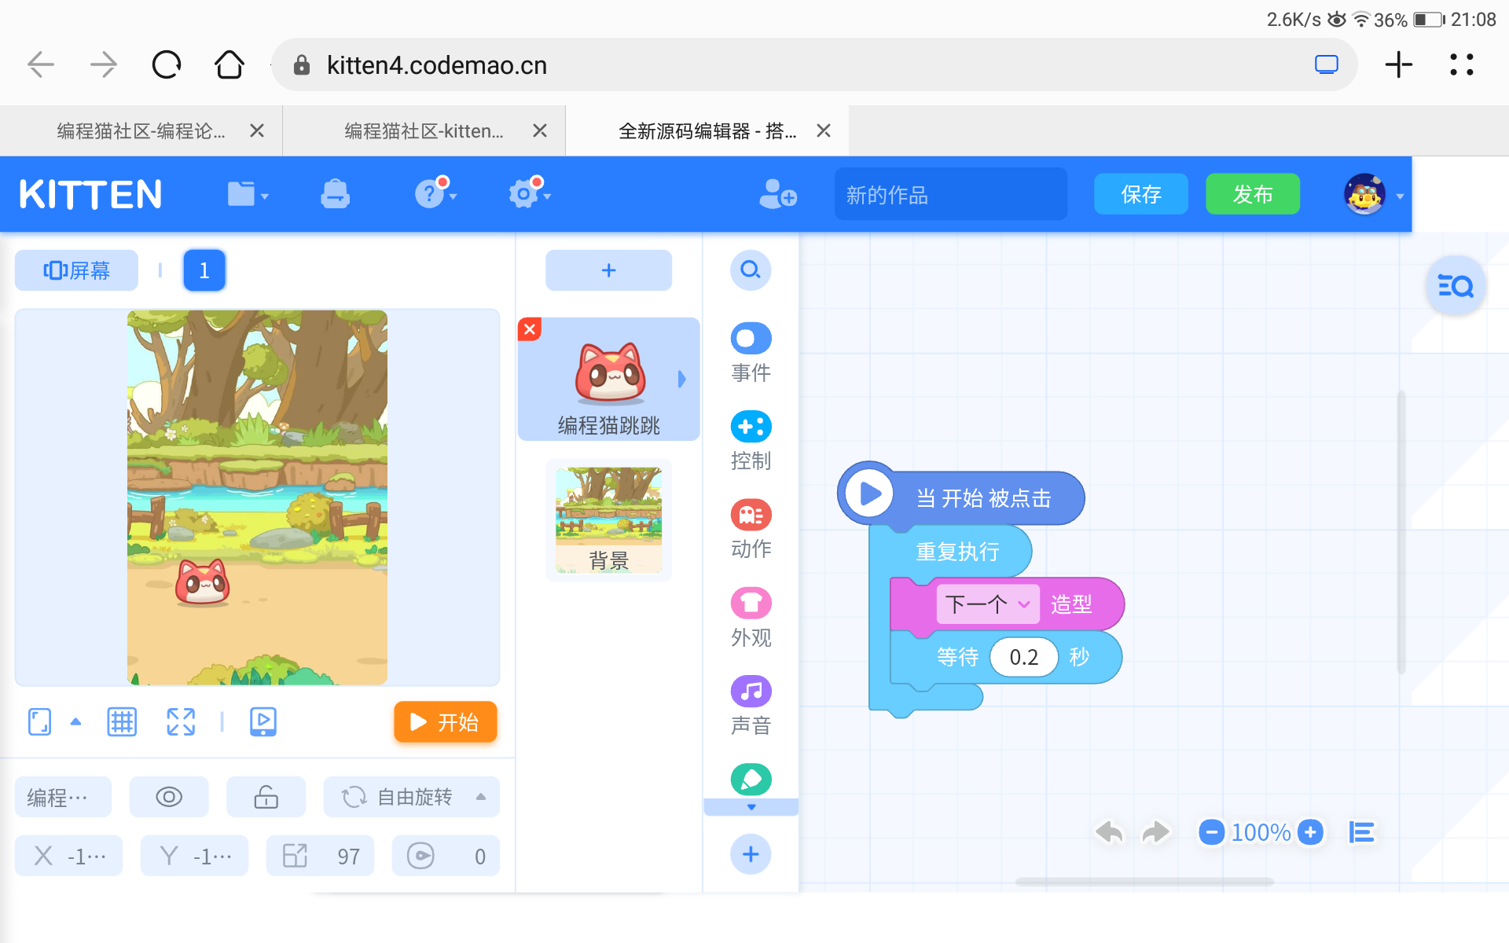
Task: Expand more block categories with down arrow
Action: (751, 807)
